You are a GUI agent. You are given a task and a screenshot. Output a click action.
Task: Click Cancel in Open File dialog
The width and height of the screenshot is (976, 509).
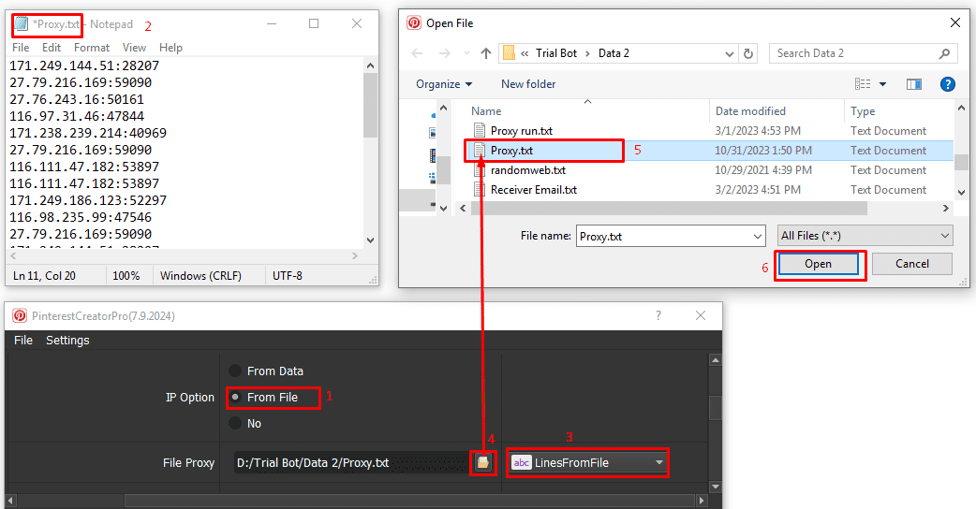point(912,264)
